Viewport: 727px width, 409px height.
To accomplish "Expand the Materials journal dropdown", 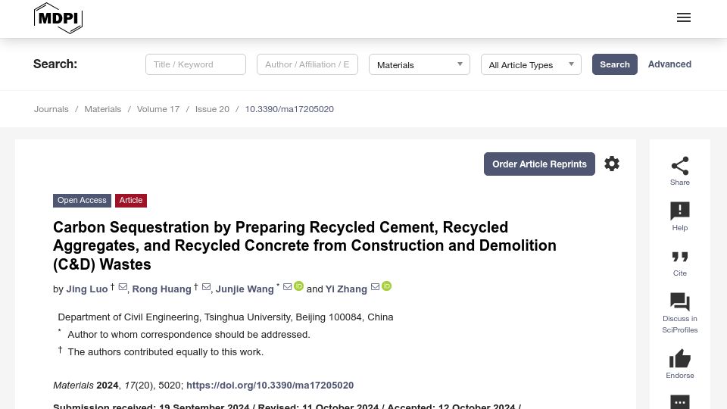I will pyautogui.click(x=419, y=64).
